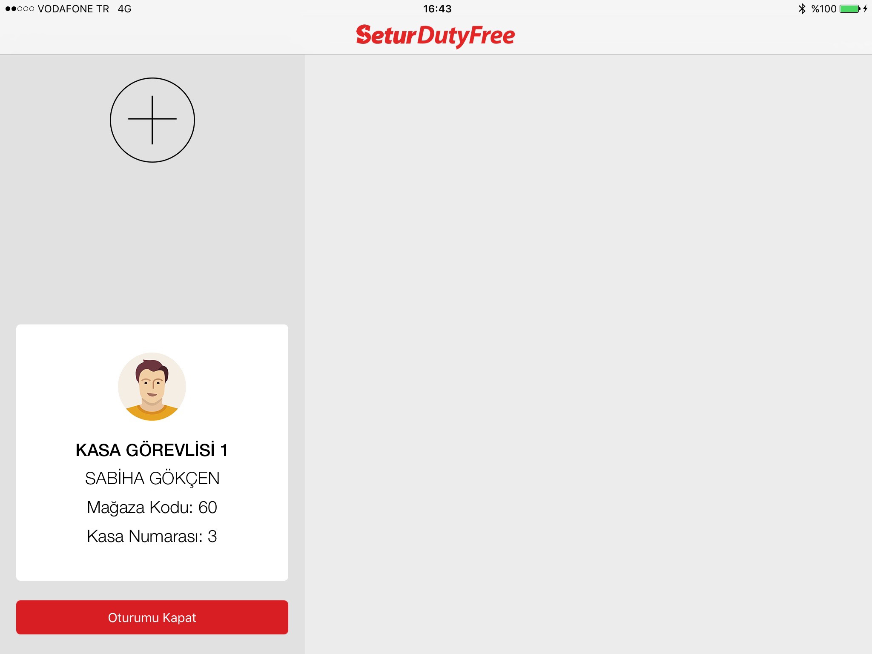
Task: Tap the %100 battery percentage
Action: [824, 9]
